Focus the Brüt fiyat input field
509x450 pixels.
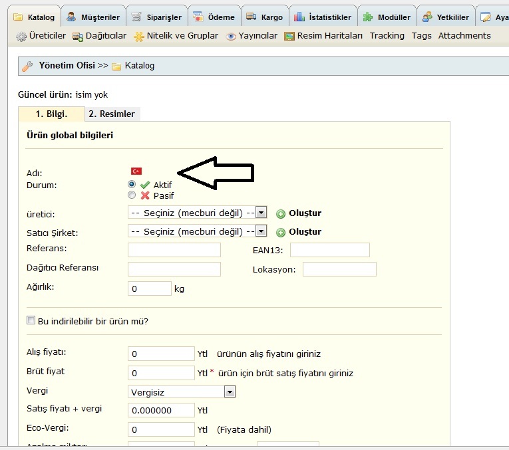click(x=161, y=373)
